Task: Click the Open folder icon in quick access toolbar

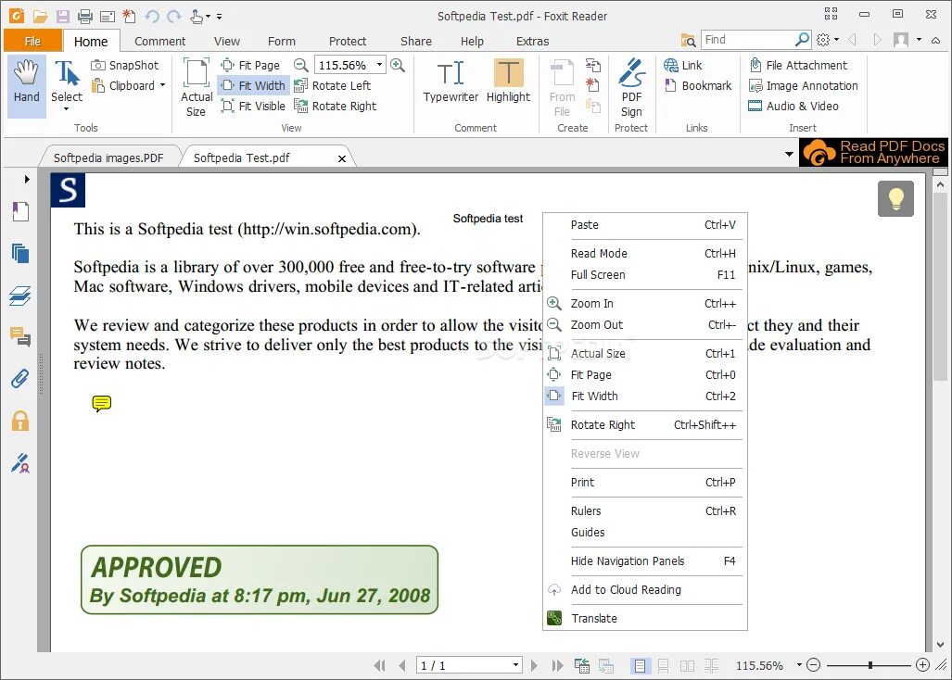Action: click(40, 17)
